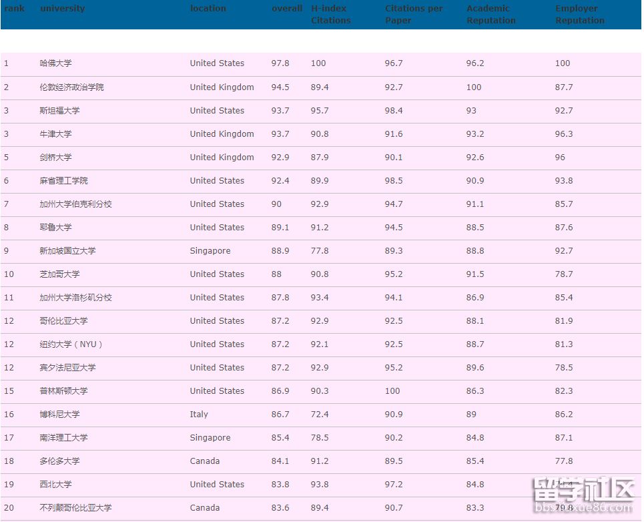
Task: Select the "overall" column header
Action: point(286,9)
